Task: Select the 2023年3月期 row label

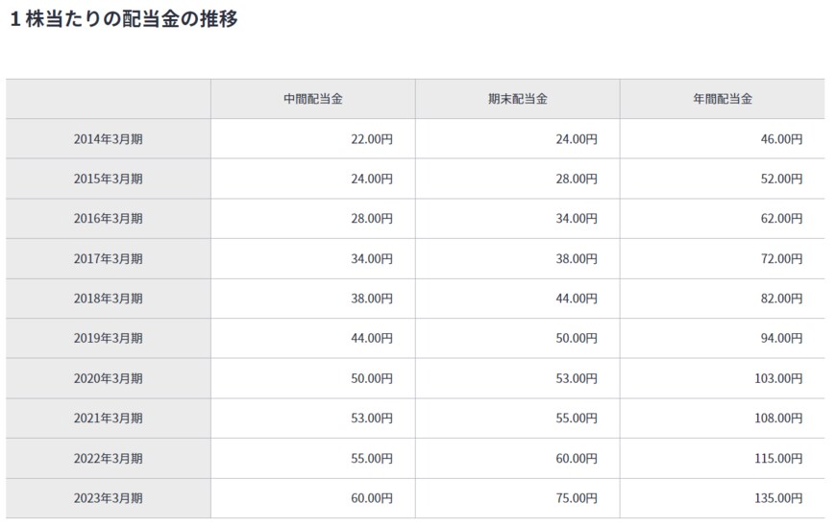Action: click(109, 498)
